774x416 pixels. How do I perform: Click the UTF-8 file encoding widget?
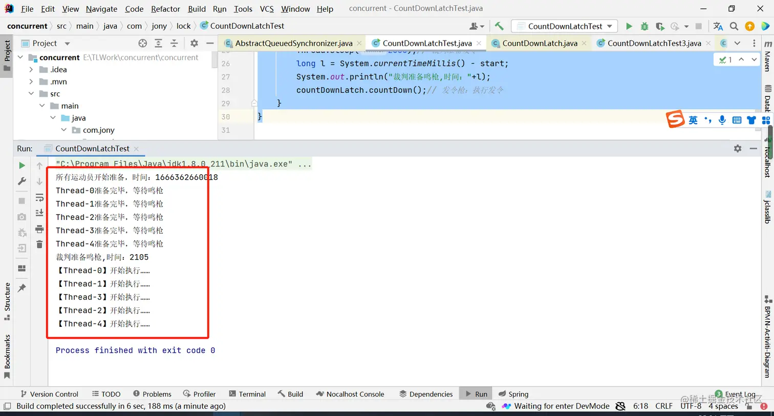pyautogui.click(x=691, y=406)
